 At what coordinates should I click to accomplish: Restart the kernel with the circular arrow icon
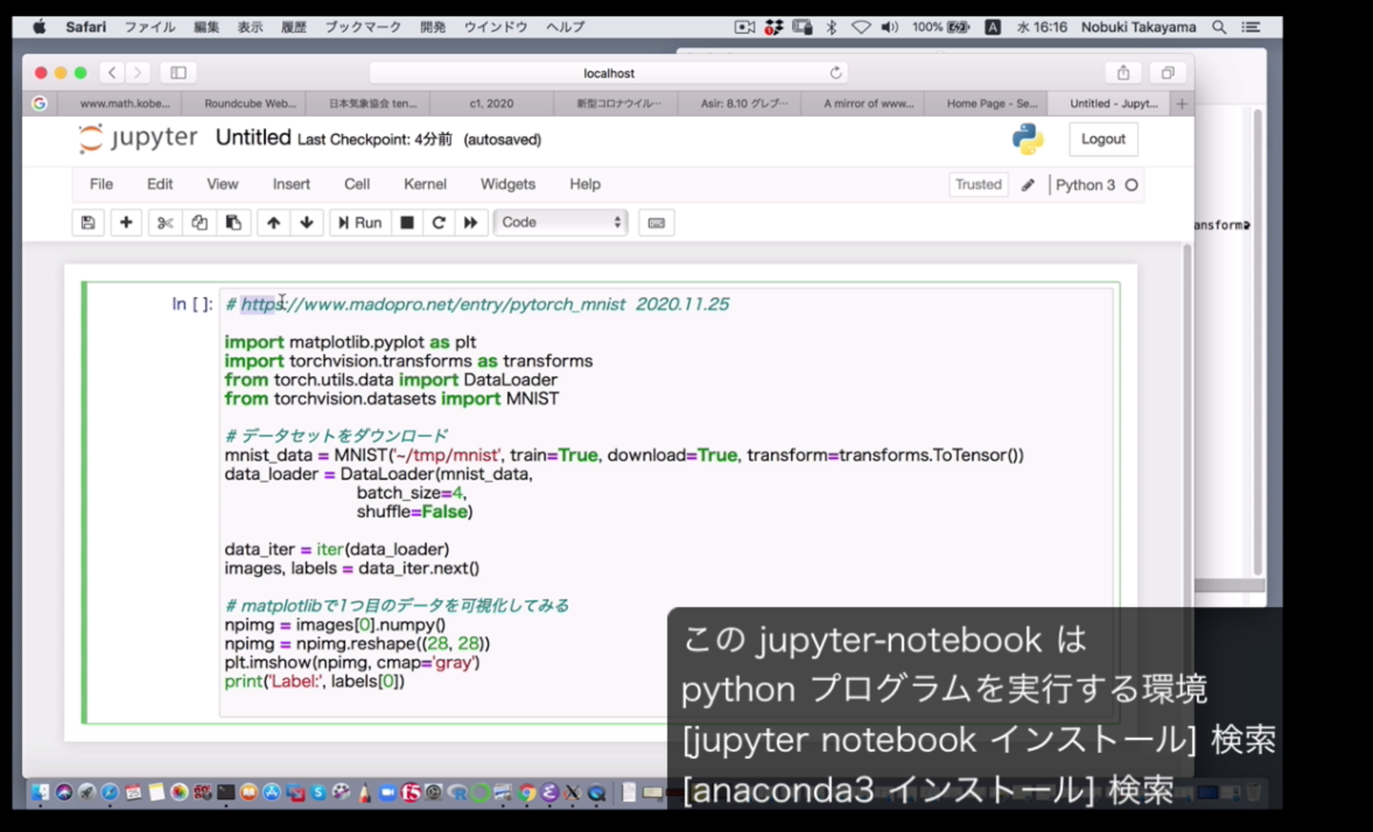[x=439, y=223]
